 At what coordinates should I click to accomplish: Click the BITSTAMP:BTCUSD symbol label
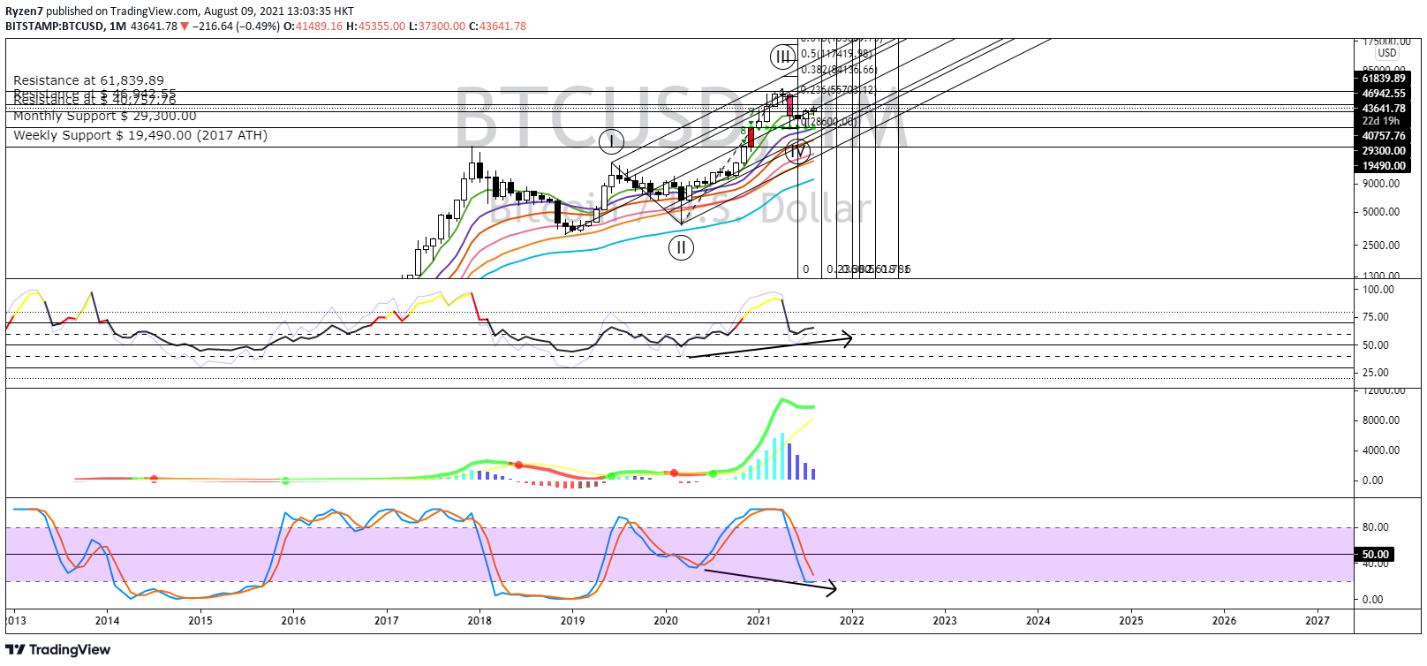54,26
